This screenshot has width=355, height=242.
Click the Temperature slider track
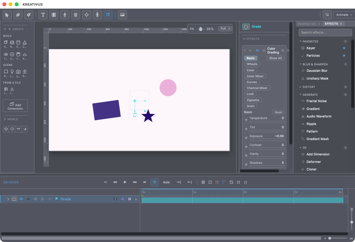267,122
